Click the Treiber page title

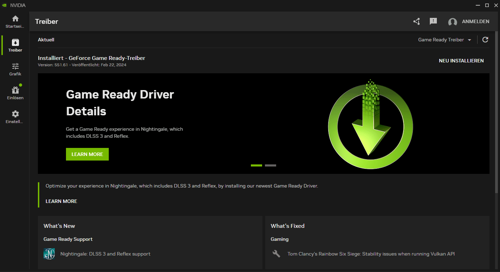click(x=47, y=21)
